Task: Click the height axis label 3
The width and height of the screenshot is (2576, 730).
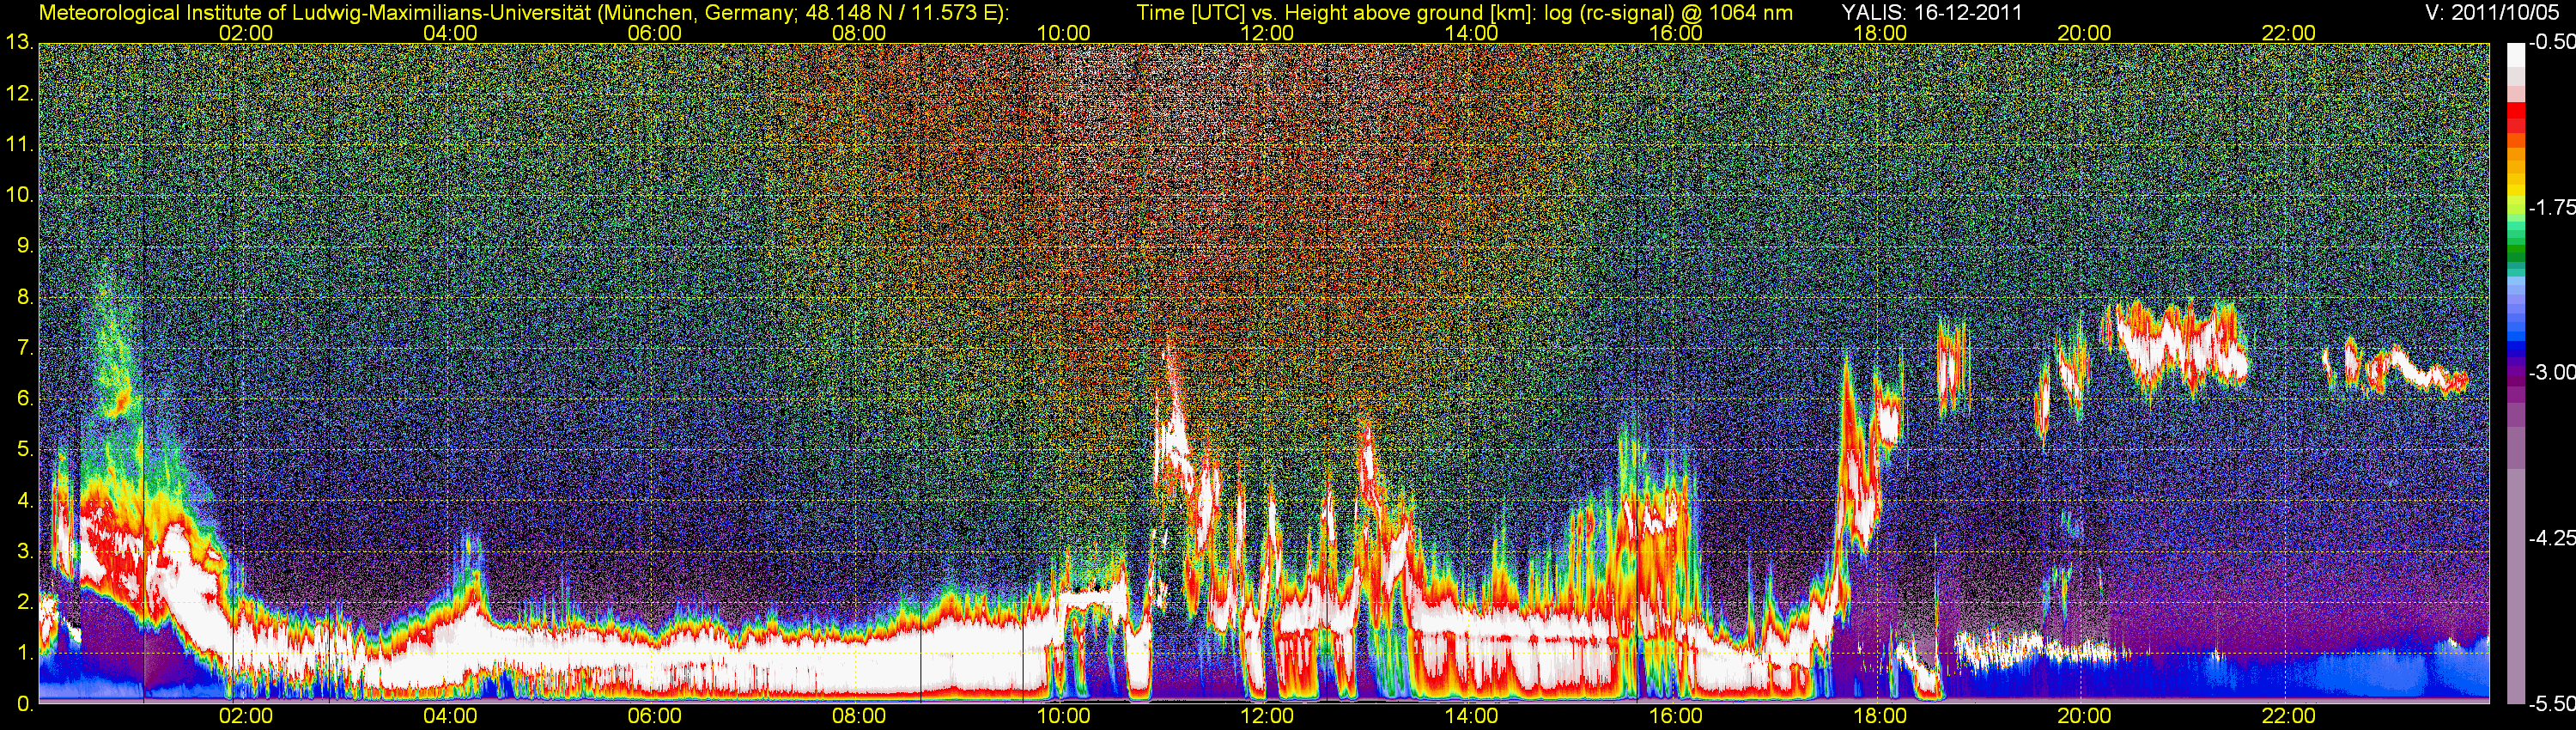Action: (x=24, y=551)
